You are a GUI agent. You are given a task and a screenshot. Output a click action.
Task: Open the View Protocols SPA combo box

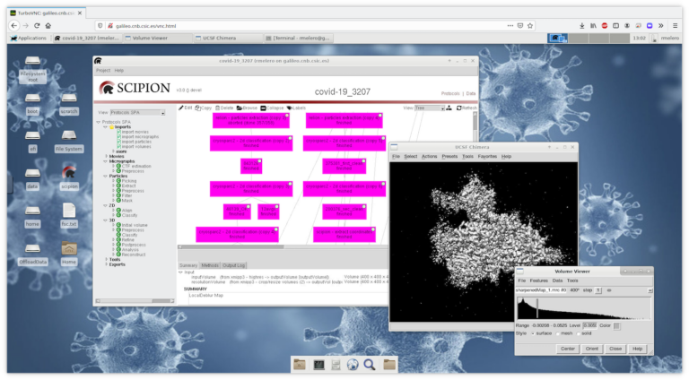[x=137, y=113]
